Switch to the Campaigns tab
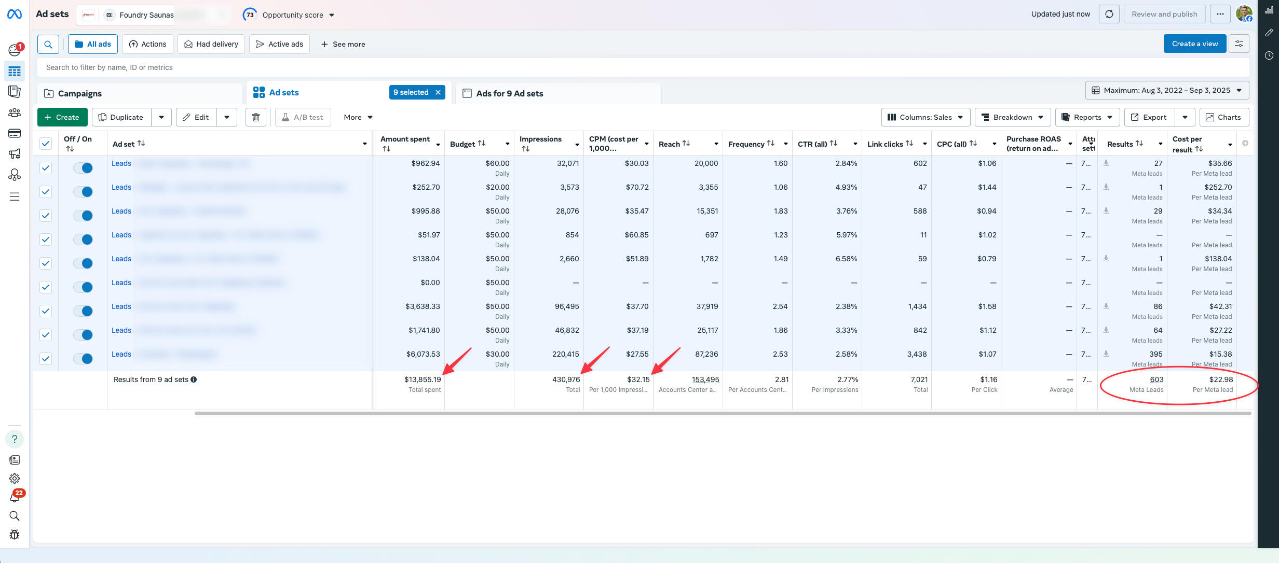 pos(80,93)
